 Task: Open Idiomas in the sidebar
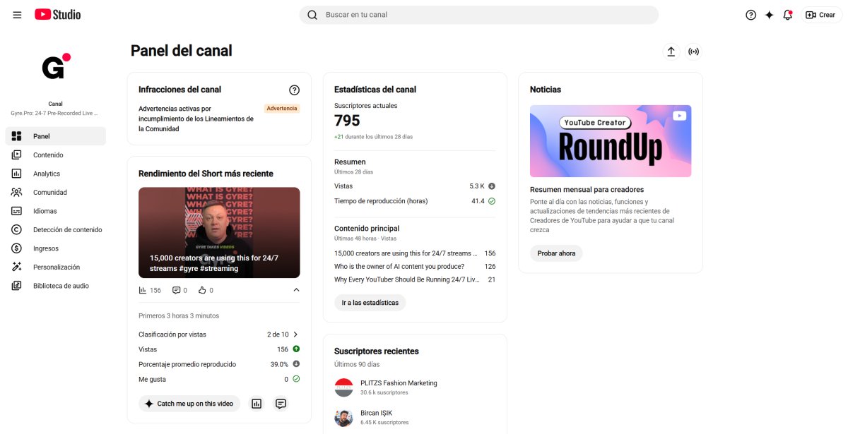[55, 211]
